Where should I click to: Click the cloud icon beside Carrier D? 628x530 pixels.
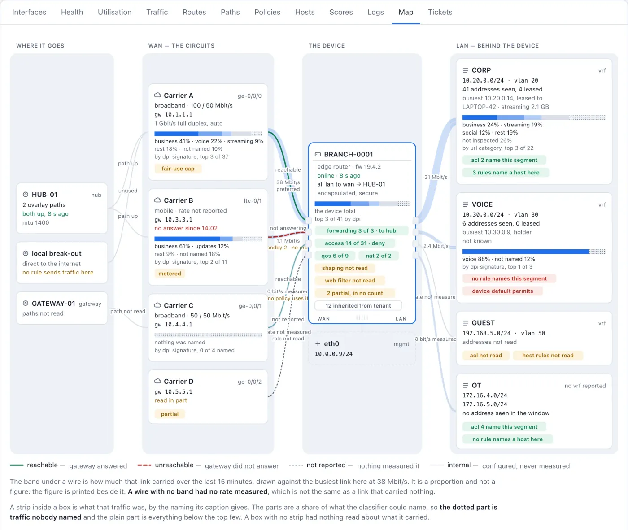point(157,381)
